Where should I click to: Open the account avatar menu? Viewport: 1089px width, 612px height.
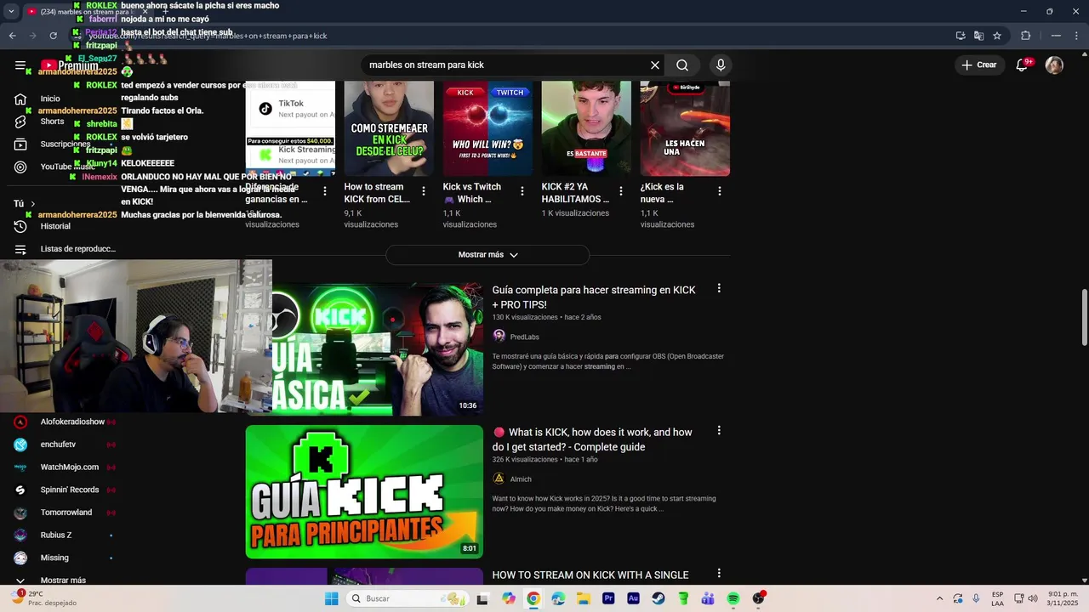click(1054, 65)
